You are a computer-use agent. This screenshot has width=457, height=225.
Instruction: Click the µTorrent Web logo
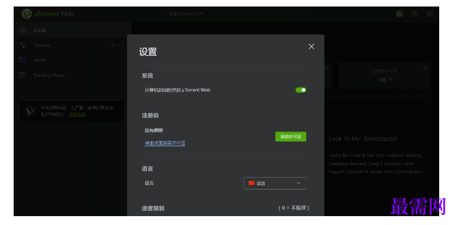click(x=47, y=14)
